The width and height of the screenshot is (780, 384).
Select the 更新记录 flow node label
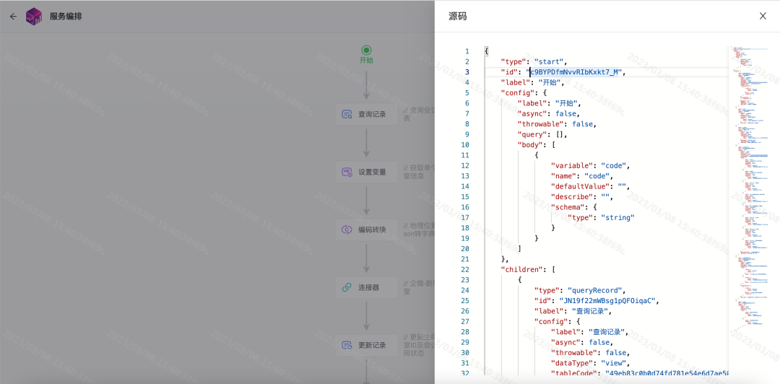(372, 345)
